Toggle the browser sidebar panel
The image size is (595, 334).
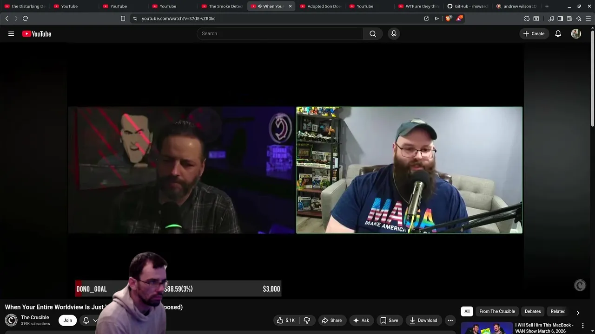pyautogui.click(x=560, y=19)
